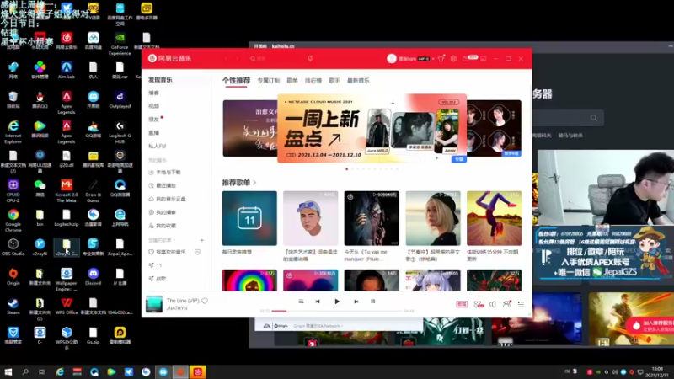Click NetEase Cloud Music icon in taskbar
Screen dimensions: 674x379
click(198, 372)
